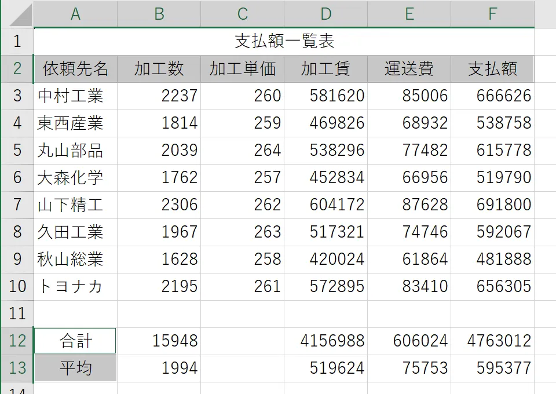Click header cell 加工賃

click(325, 69)
